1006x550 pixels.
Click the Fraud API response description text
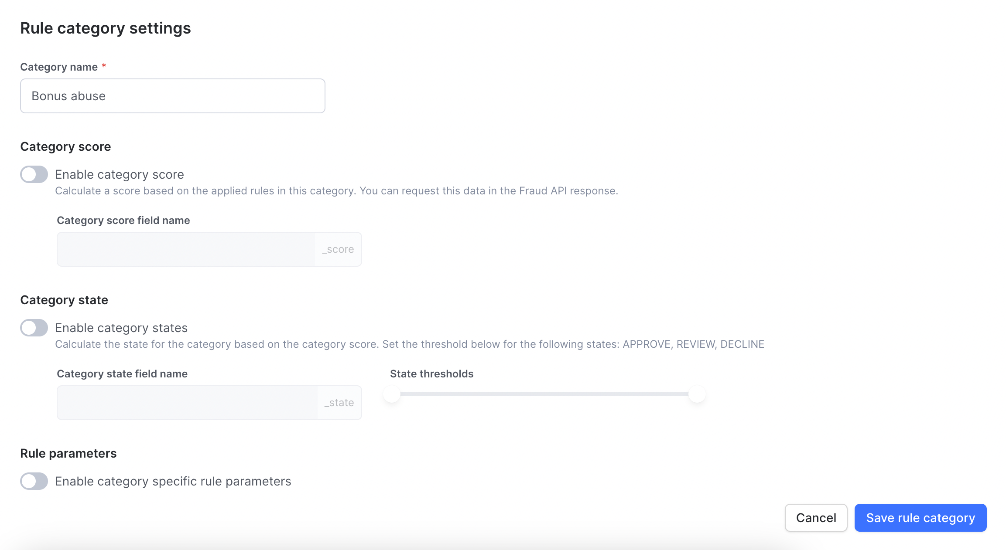coord(336,191)
